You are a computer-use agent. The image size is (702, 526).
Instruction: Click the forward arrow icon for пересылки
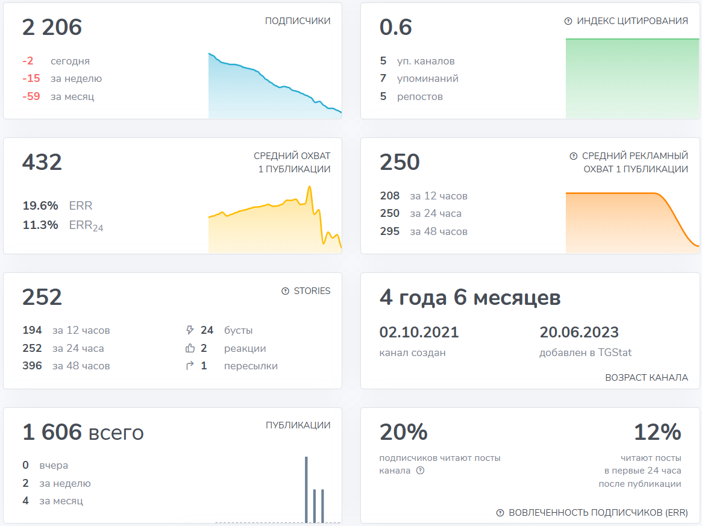click(x=190, y=366)
